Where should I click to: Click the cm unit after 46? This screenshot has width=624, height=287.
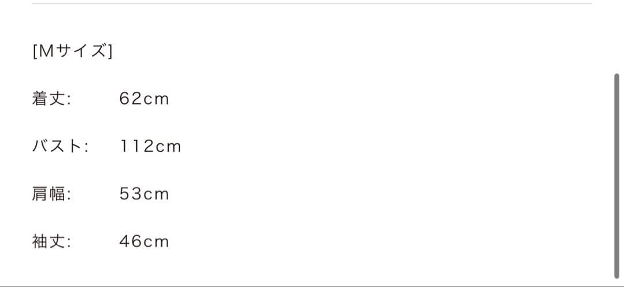tap(156, 242)
